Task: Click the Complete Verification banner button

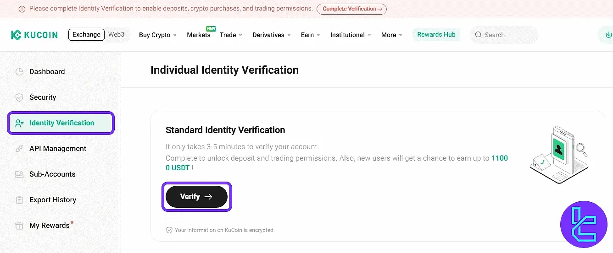Action: [351, 9]
